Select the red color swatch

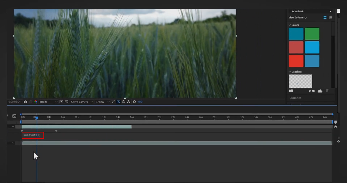[x=296, y=61]
